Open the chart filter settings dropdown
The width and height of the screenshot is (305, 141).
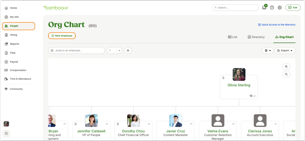[268, 50]
